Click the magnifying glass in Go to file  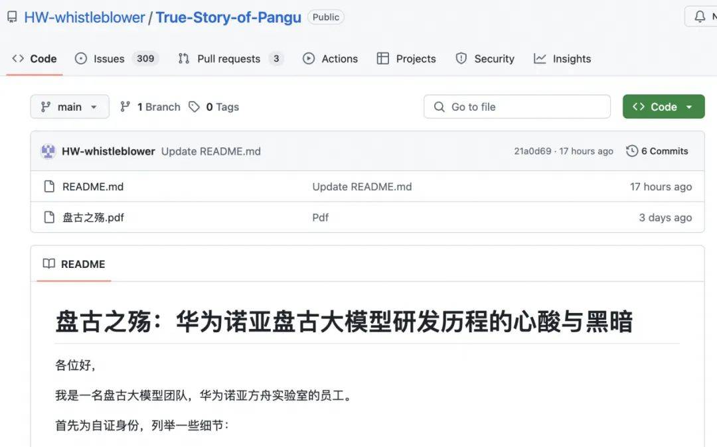439,106
